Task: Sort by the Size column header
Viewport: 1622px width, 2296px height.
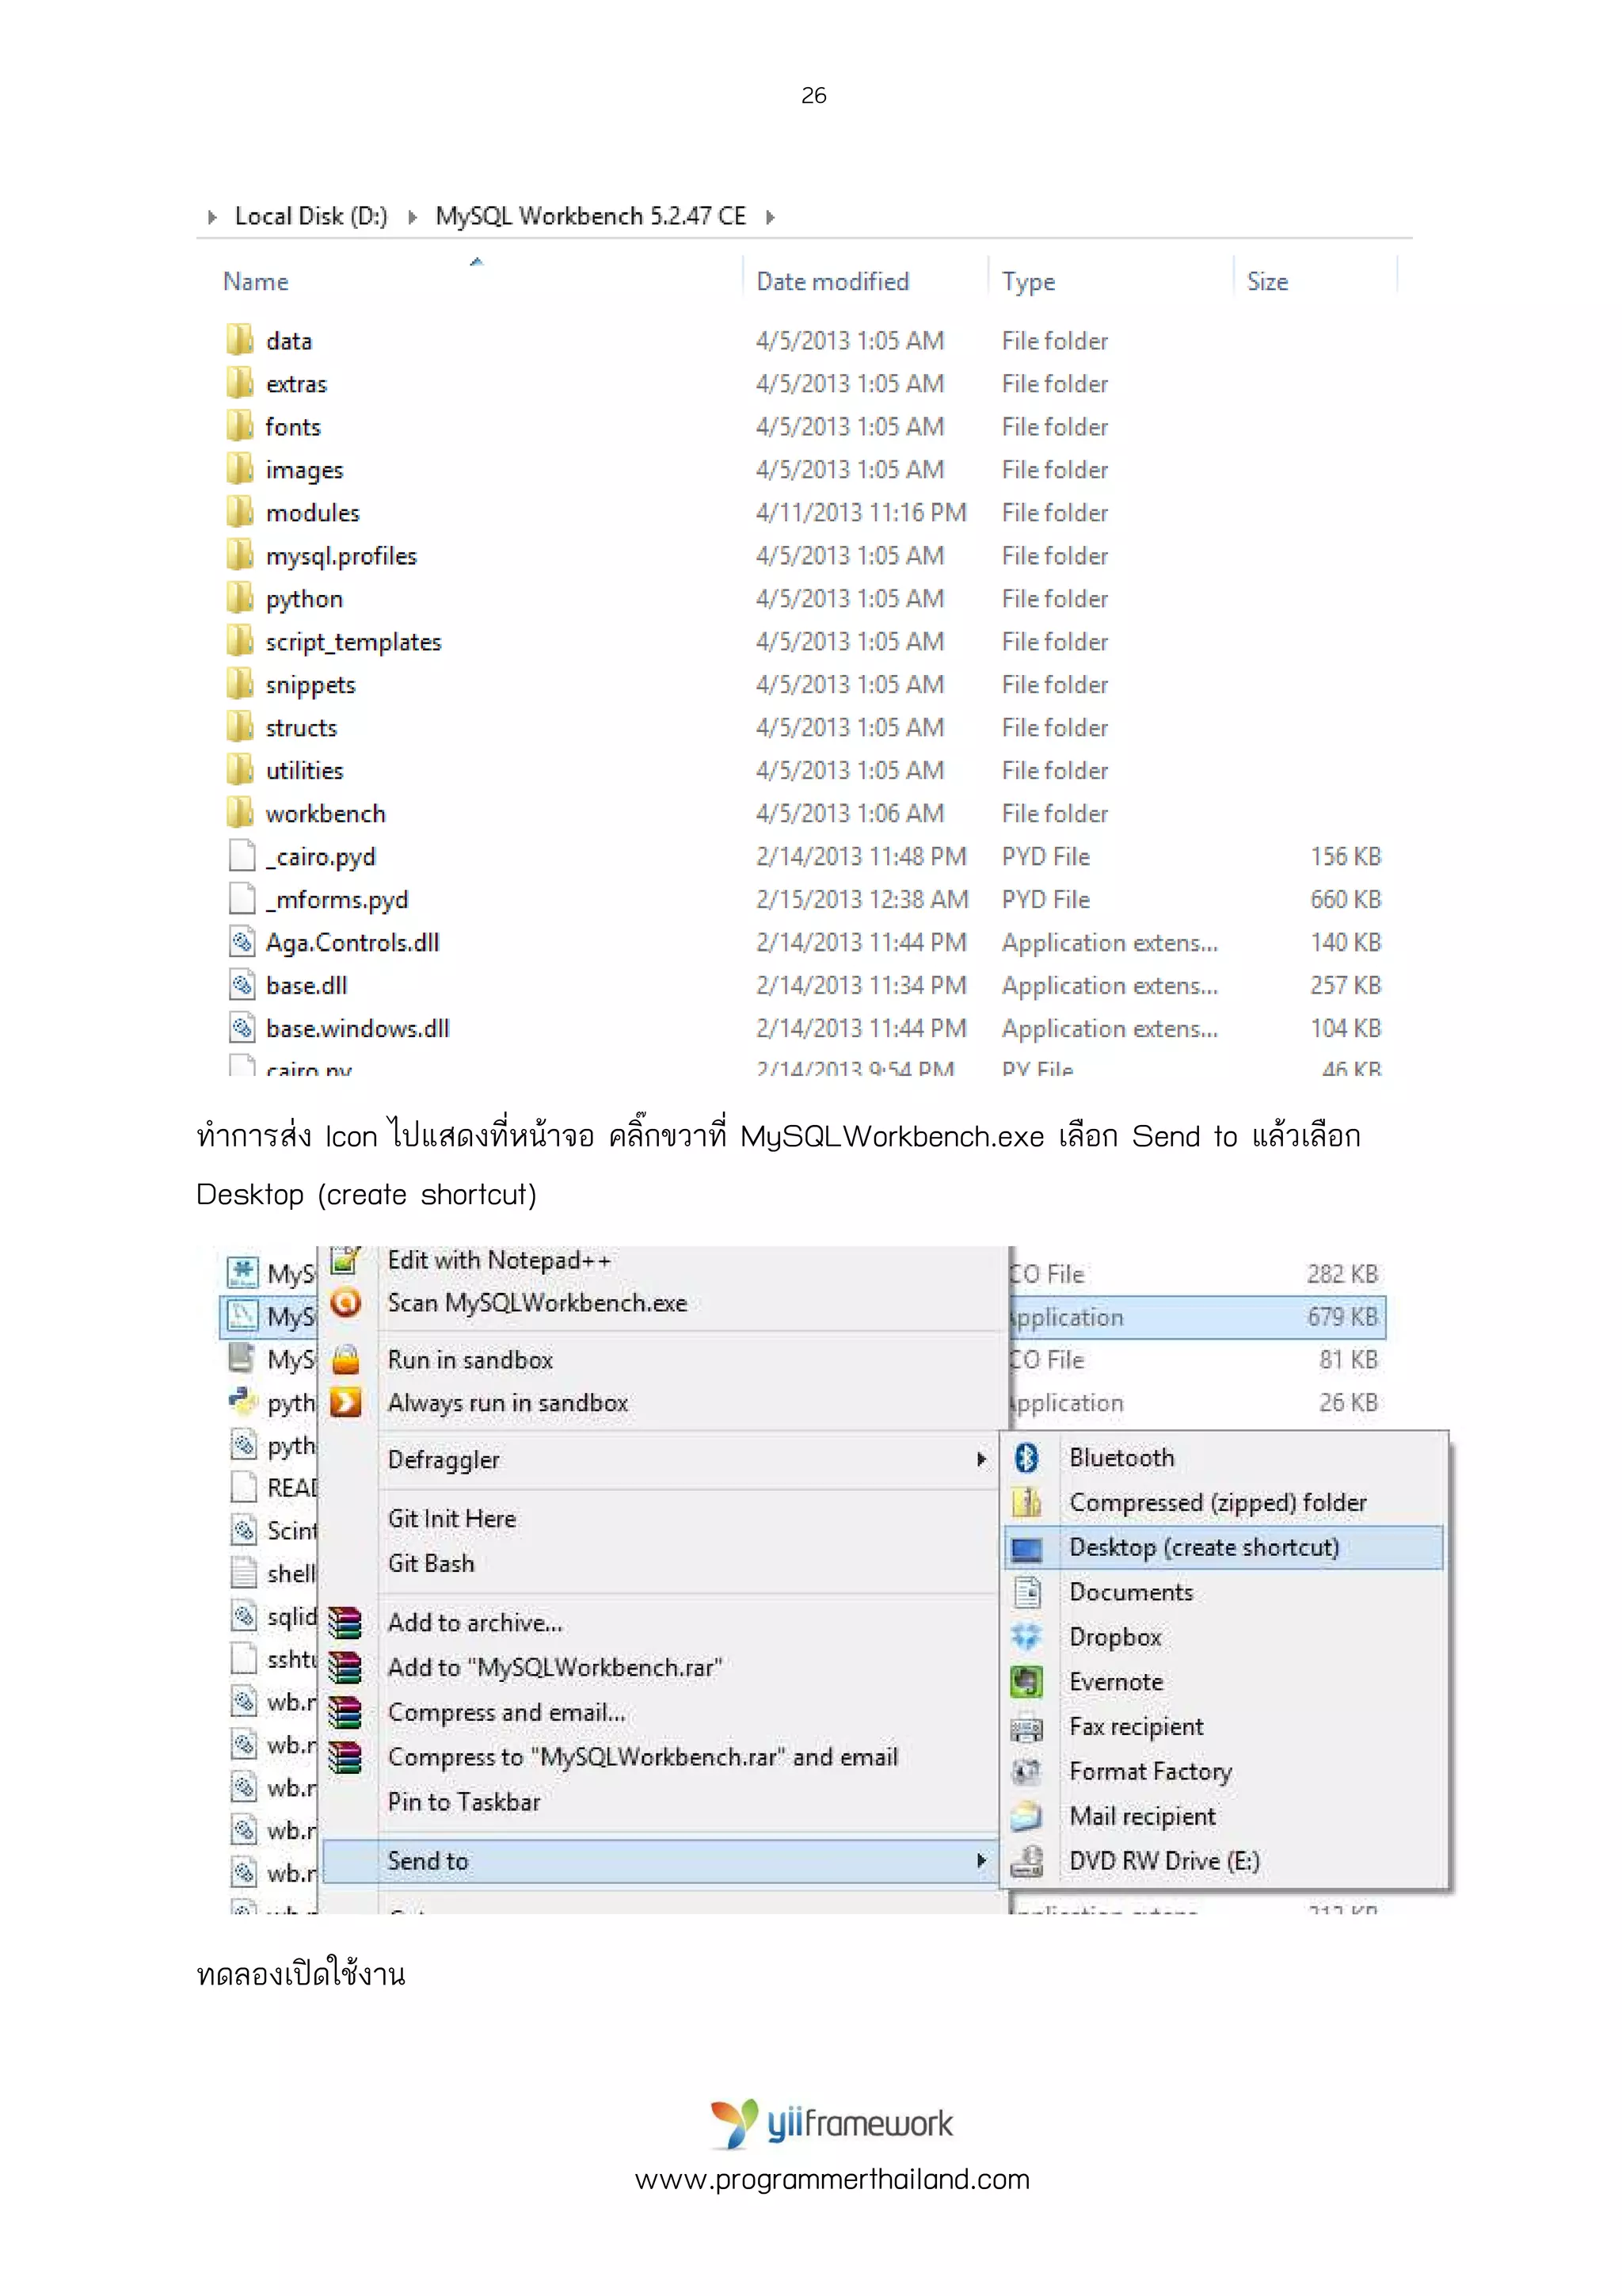Action: [1267, 282]
